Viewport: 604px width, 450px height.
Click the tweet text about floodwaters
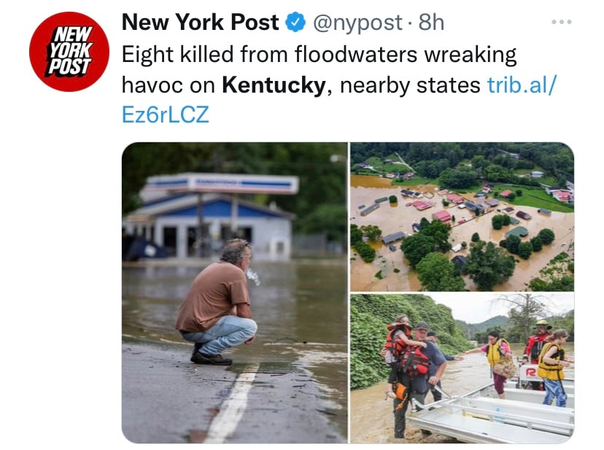pos(339,84)
